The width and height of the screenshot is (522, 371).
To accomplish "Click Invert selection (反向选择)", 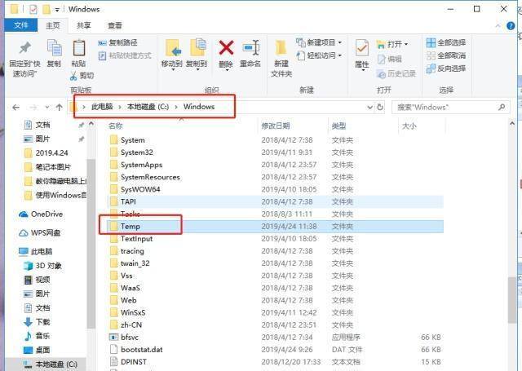I will pyautogui.click(x=446, y=68).
